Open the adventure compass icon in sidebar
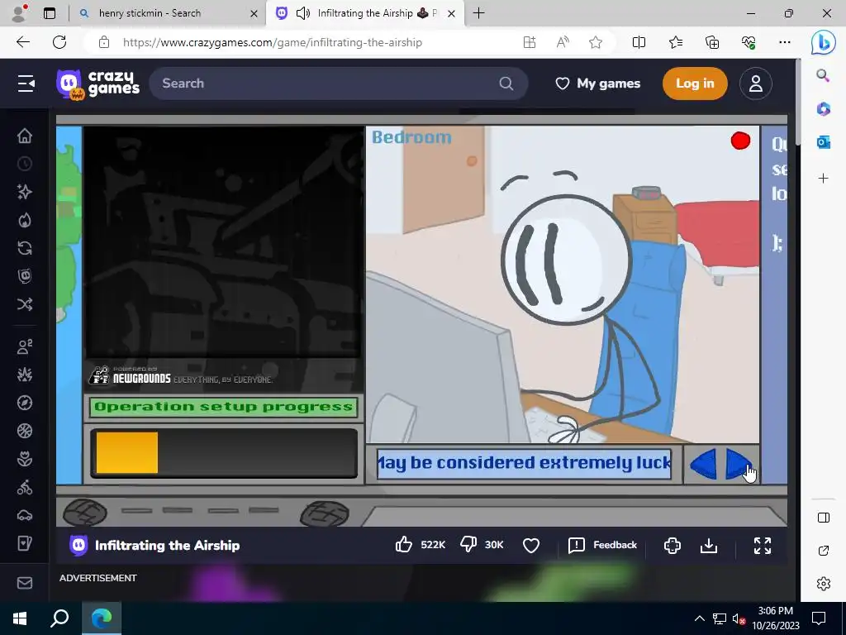 click(x=24, y=403)
